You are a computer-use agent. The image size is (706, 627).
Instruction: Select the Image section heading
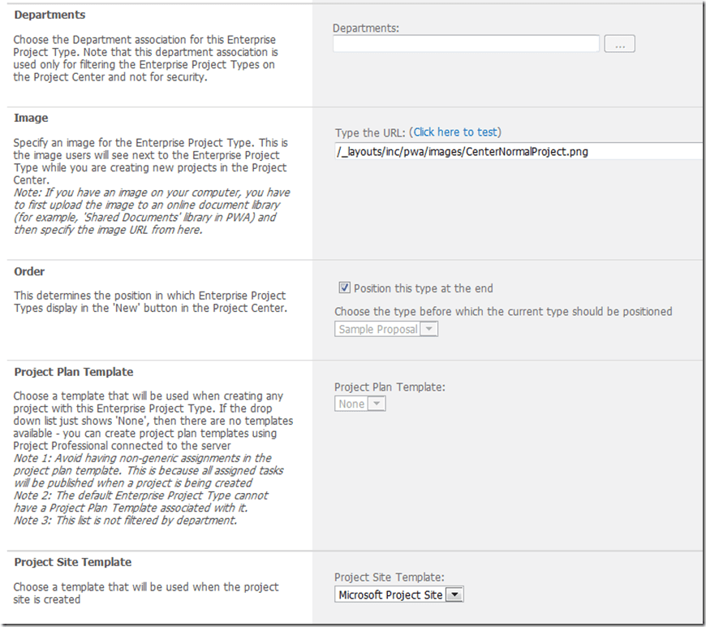[x=31, y=118]
